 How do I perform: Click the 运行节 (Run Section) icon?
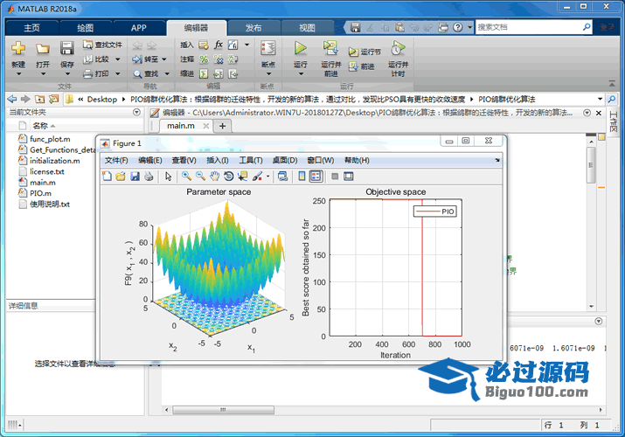point(353,52)
